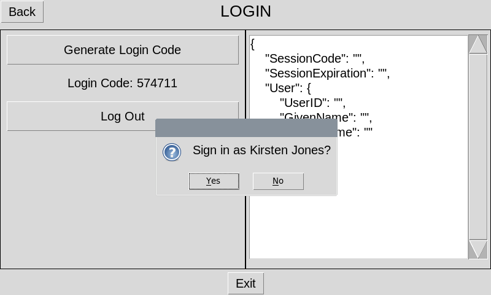
Task: Click the LOGIN page heading
Action: coord(245,11)
